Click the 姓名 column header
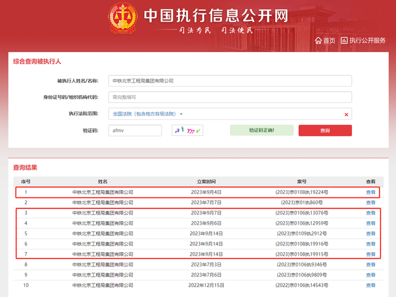The width and height of the screenshot is (396, 297). (103, 182)
